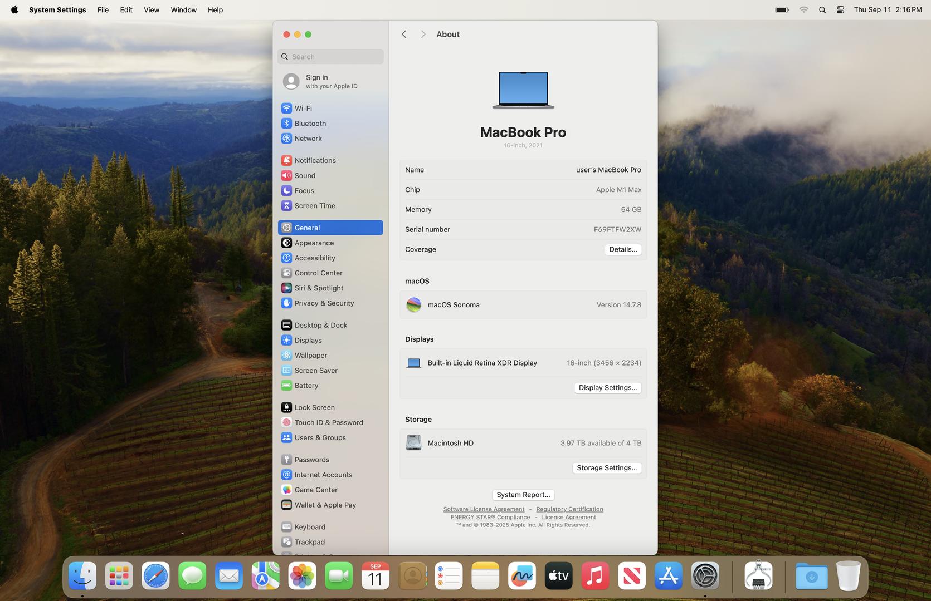The width and height of the screenshot is (931, 601).
Task: Open Privacy & Security settings
Action: [x=330, y=303]
